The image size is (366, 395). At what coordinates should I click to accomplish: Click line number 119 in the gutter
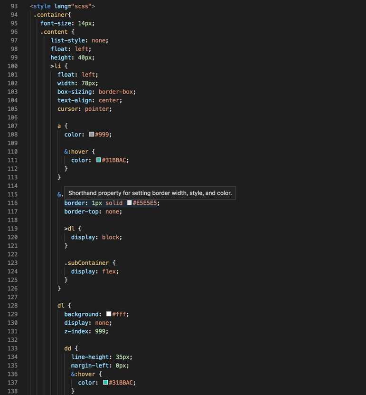(12, 229)
